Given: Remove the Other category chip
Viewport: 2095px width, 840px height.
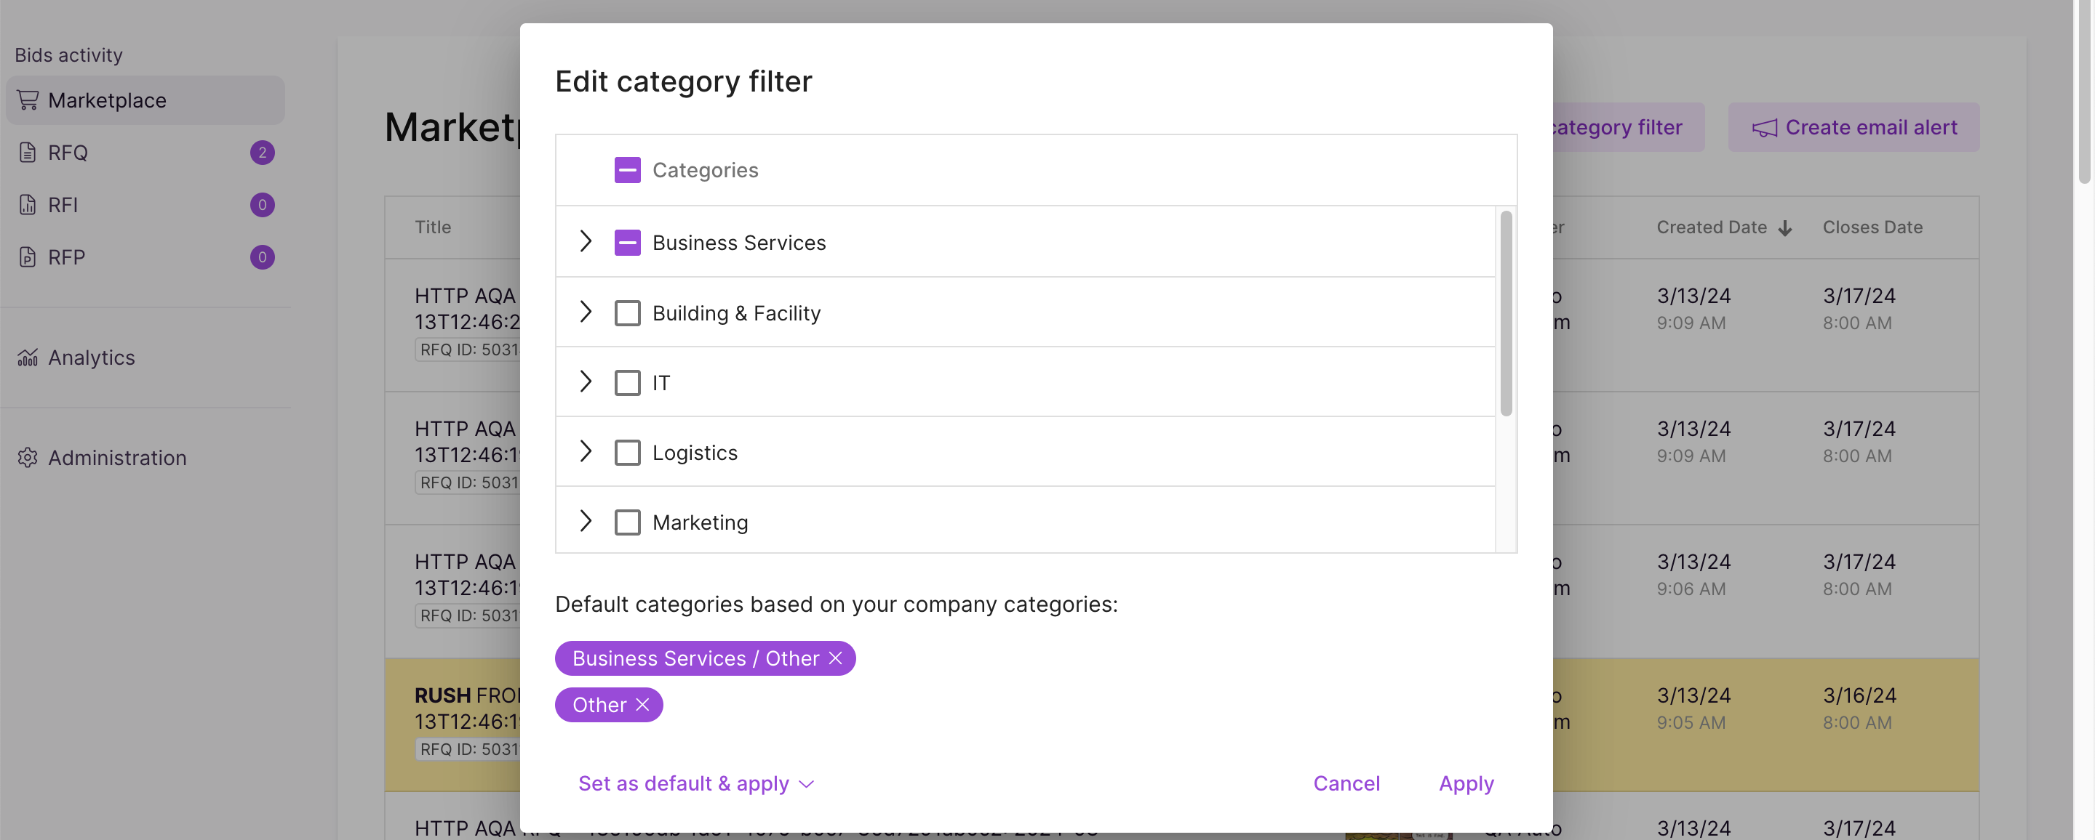Looking at the screenshot, I should [x=642, y=704].
